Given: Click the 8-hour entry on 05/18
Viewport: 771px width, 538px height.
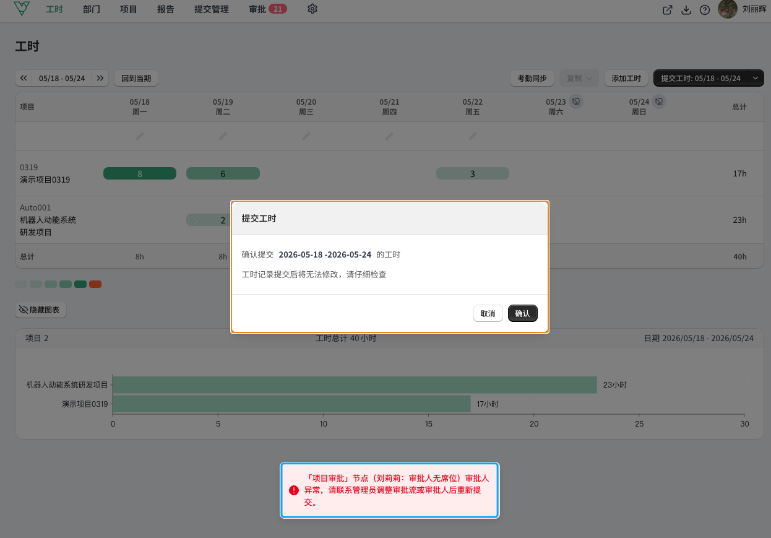Looking at the screenshot, I should click(140, 173).
